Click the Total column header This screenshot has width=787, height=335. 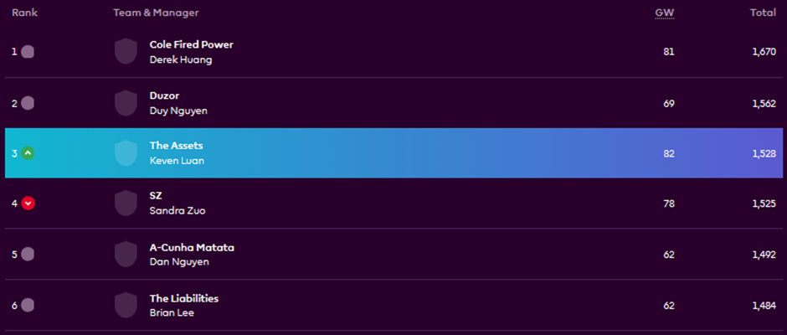(x=762, y=13)
